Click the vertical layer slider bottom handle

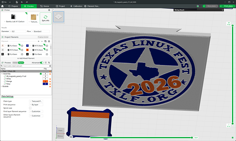pos(232,124)
